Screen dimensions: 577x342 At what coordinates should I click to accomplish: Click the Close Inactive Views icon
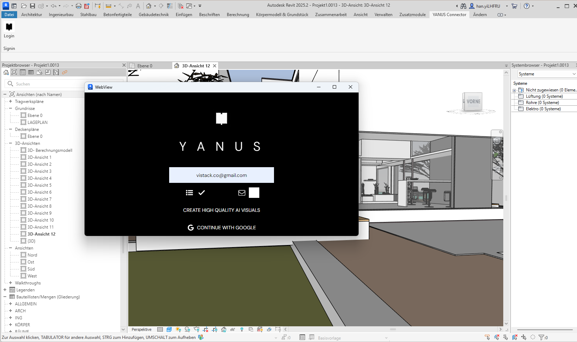pyautogui.click(x=181, y=6)
